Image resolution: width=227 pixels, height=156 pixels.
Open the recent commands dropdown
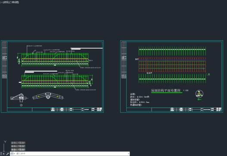13,154
